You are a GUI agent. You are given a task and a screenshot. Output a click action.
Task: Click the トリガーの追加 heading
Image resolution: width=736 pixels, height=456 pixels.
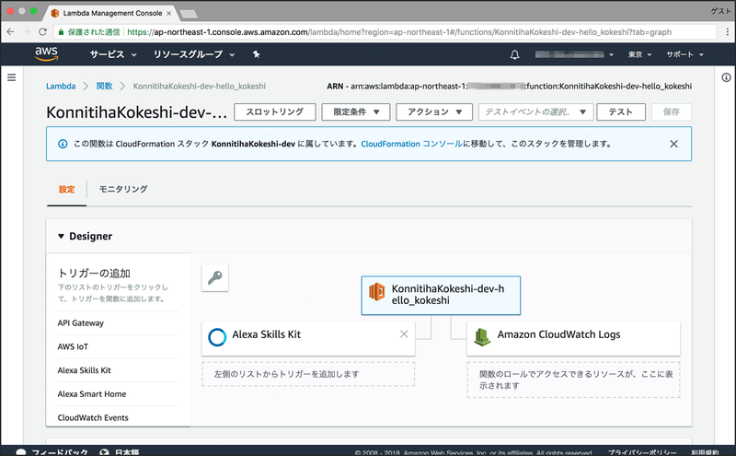[94, 273]
